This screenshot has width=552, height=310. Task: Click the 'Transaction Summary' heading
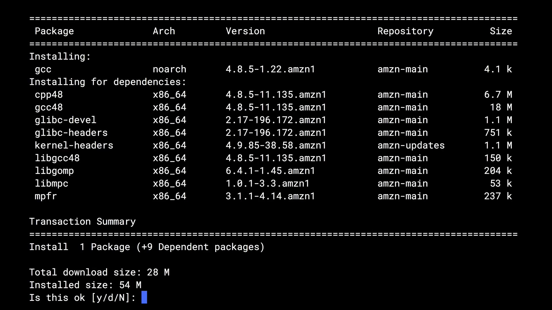[x=82, y=222]
